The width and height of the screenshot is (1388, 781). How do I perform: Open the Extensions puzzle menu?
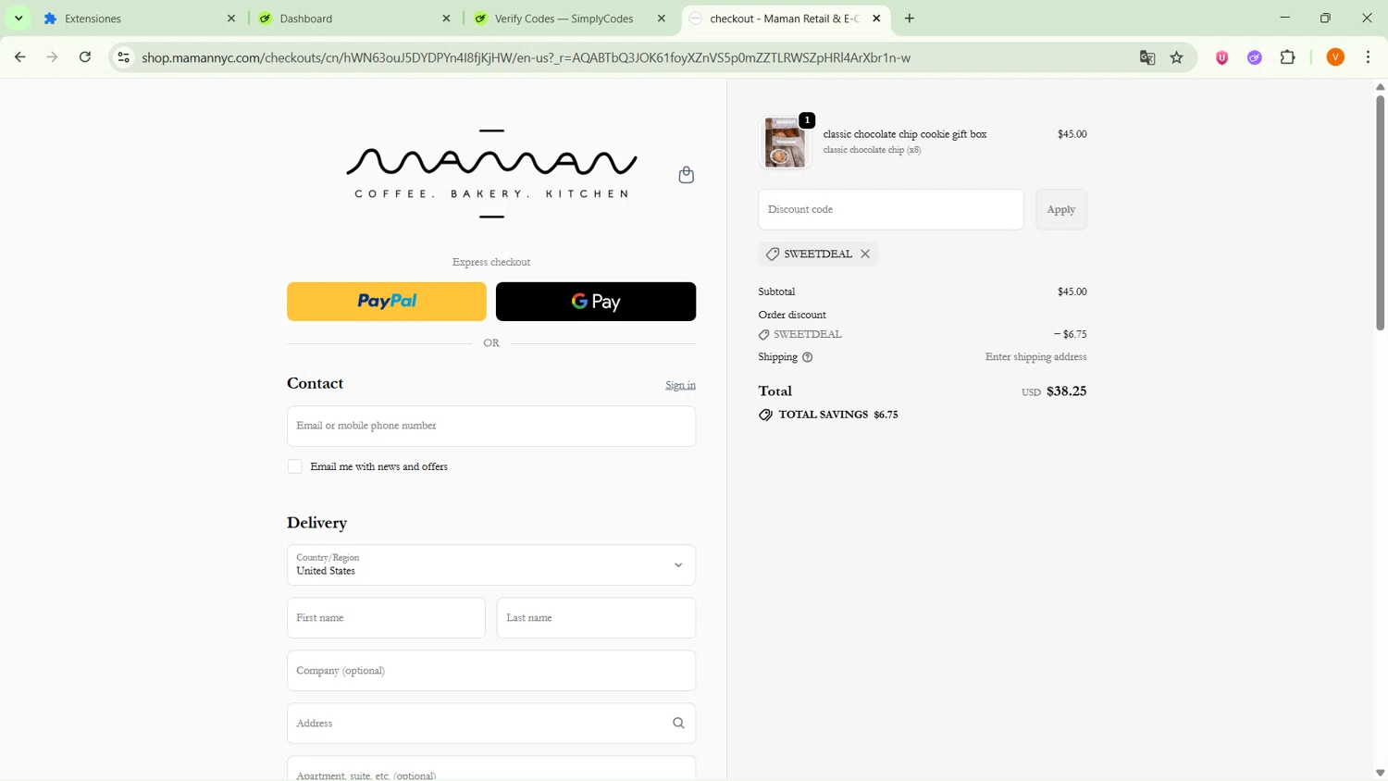1288,57
